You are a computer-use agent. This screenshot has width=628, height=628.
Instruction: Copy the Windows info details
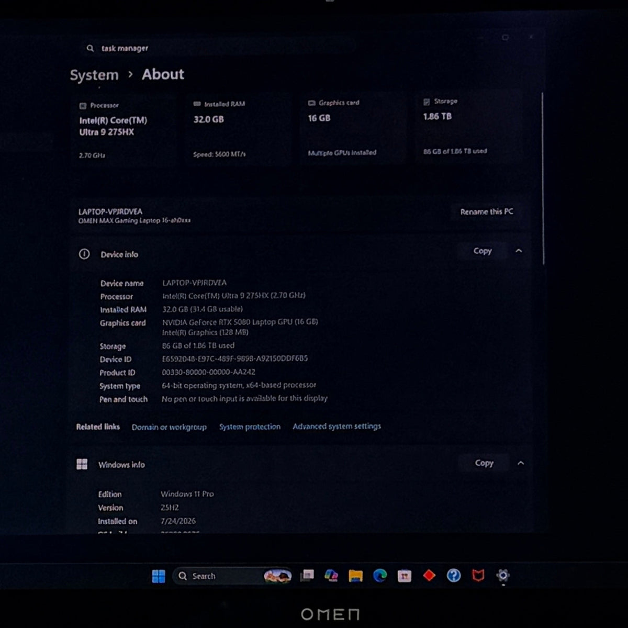(484, 463)
